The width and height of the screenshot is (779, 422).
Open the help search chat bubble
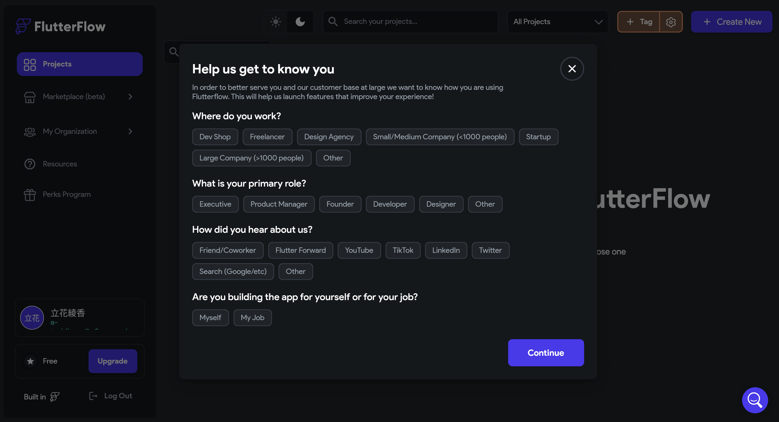pos(755,400)
